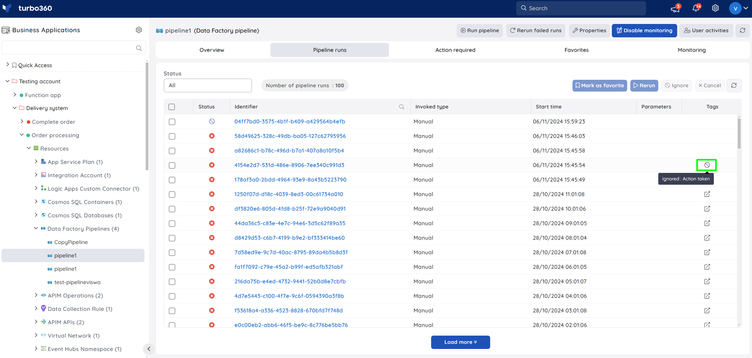Select checkbox for run a82686c1
The image size is (752, 358).
click(172, 151)
